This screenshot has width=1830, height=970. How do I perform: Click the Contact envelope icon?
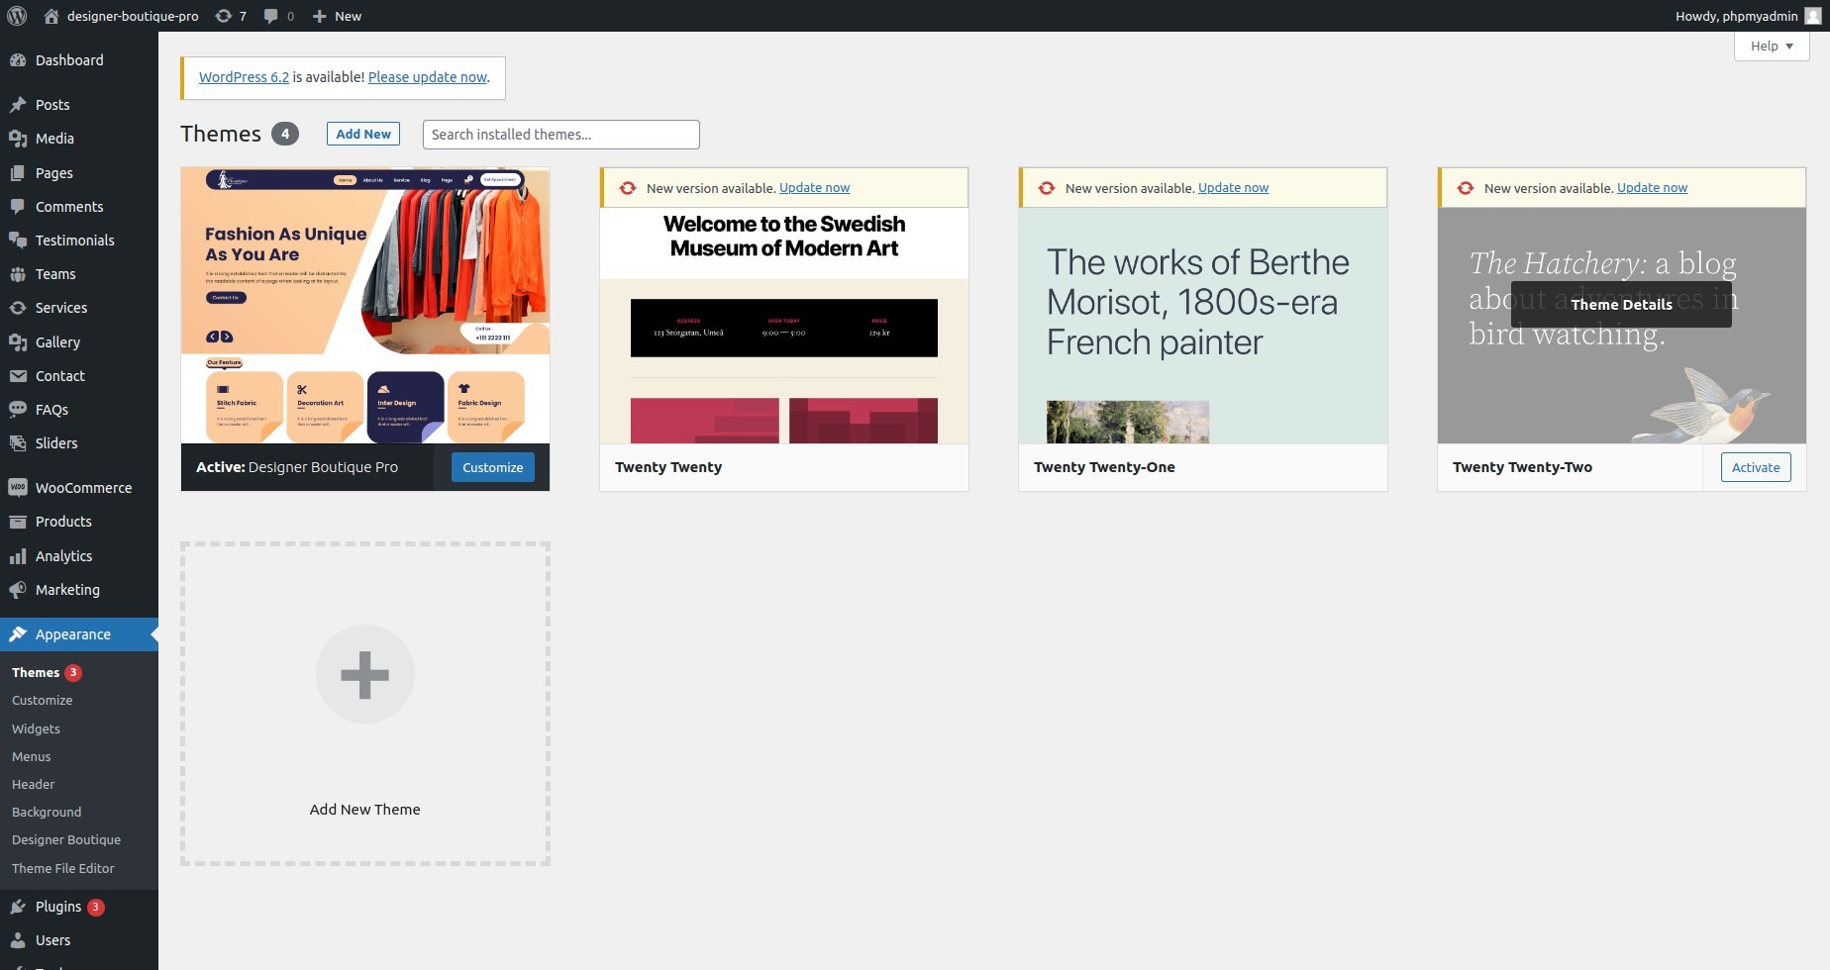pyautogui.click(x=18, y=376)
